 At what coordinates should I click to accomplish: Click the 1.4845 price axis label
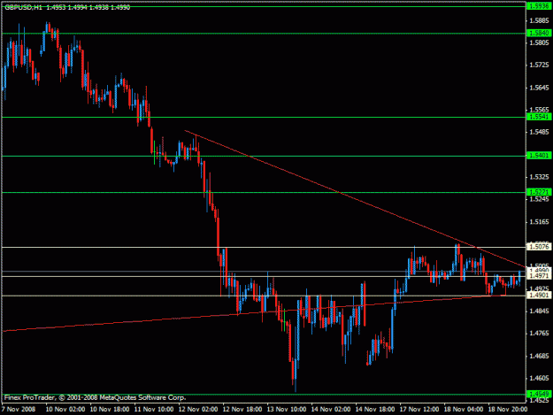(x=539, y=311)
